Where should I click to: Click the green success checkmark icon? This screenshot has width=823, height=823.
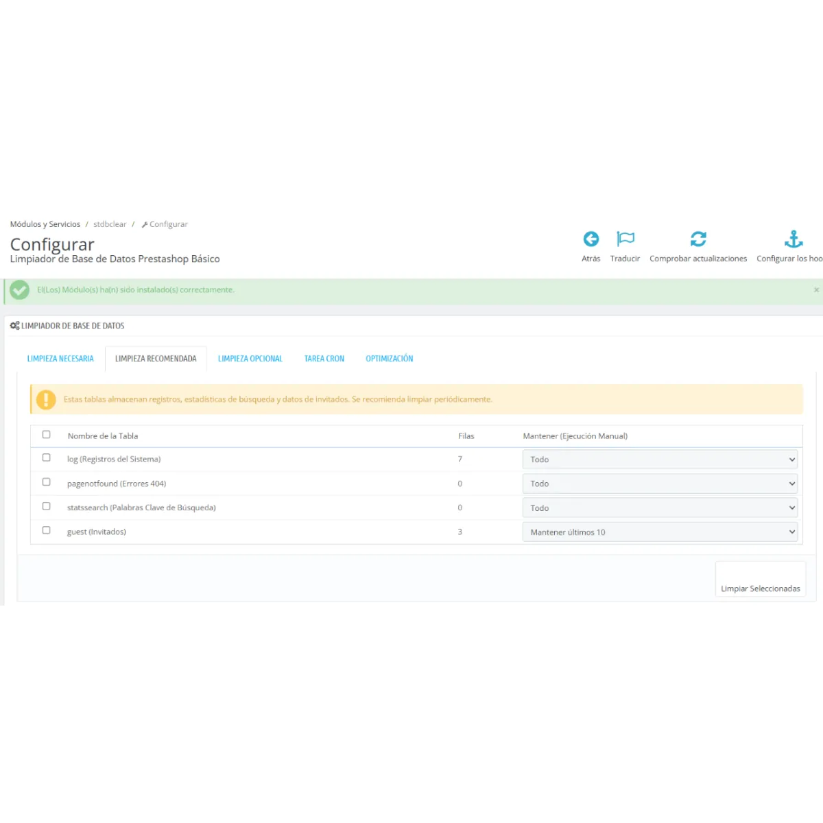click(19, 290)
